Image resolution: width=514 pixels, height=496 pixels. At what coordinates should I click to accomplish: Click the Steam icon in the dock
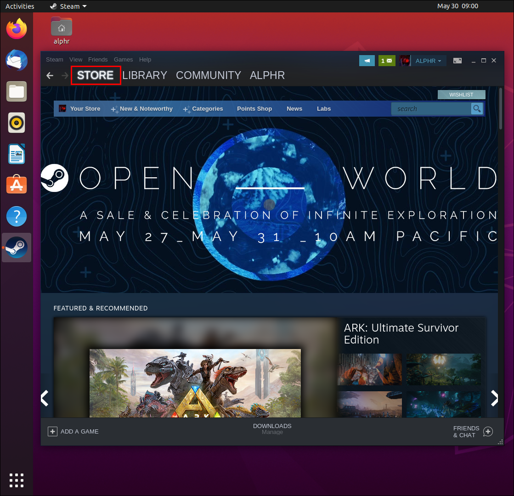17,248
